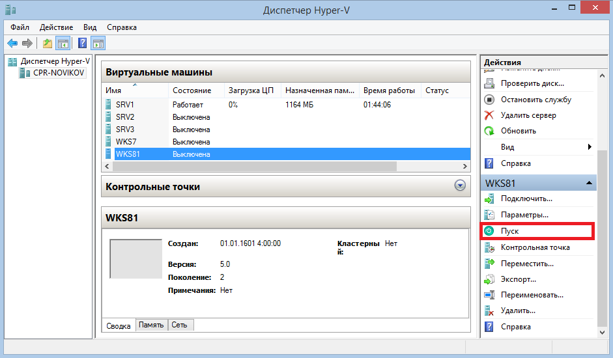The height and width of the screenshot is (358, 613).
Task: Click the Connect (Подключить) icon
Action: [x=489, y=199]
